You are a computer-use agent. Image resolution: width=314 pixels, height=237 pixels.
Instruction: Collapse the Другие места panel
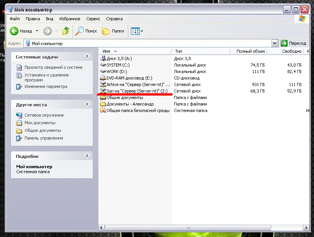[x=87, y=104]
